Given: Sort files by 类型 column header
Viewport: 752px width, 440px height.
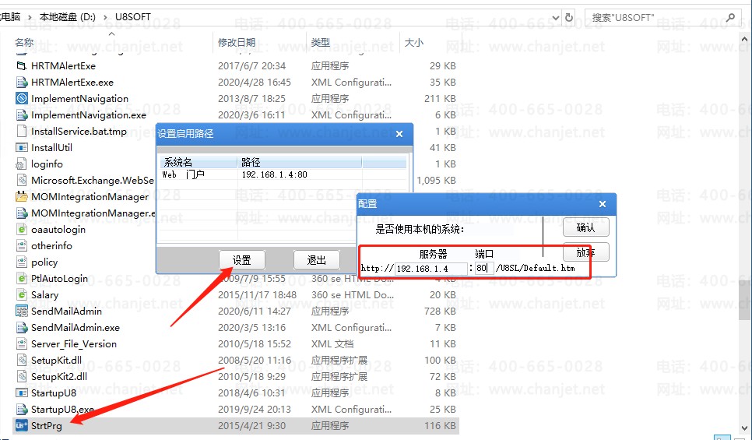Looking at the screenshot, I should (x=321, y=42).
